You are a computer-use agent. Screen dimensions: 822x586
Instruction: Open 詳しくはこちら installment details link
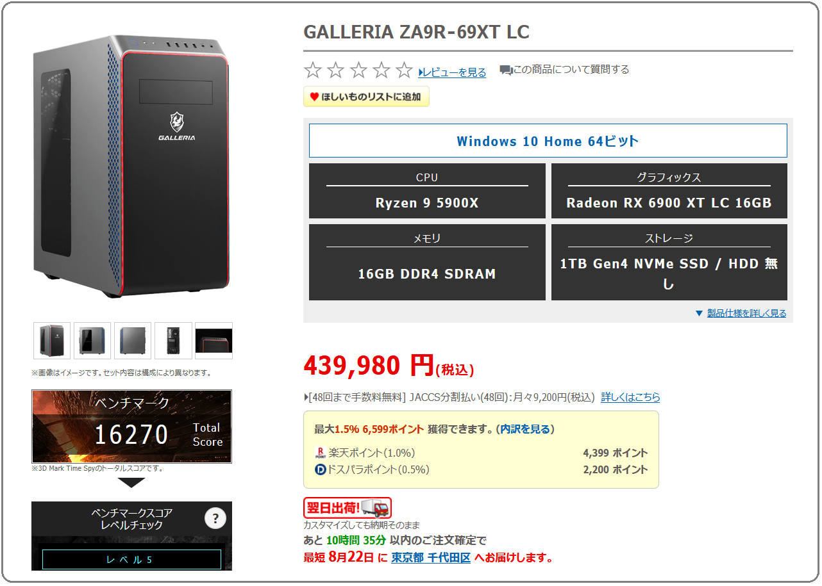click(x=630, y=397)
